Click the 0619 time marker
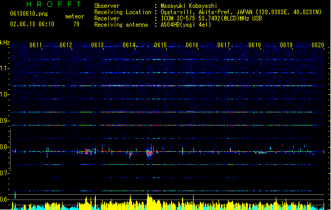The image size is (331, 210). pos(286,45)
